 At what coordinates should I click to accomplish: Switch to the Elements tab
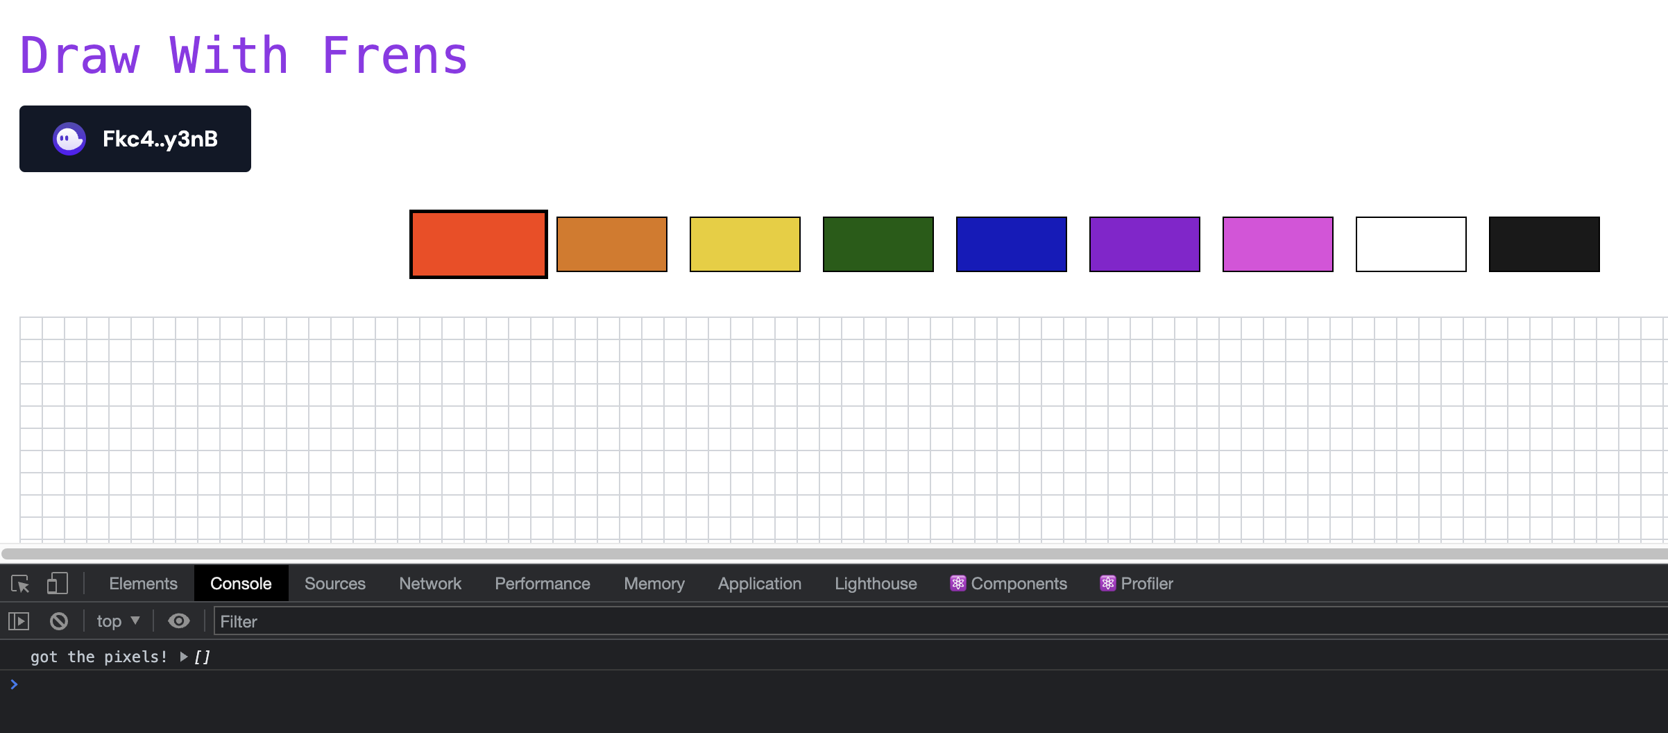(143, 583)
